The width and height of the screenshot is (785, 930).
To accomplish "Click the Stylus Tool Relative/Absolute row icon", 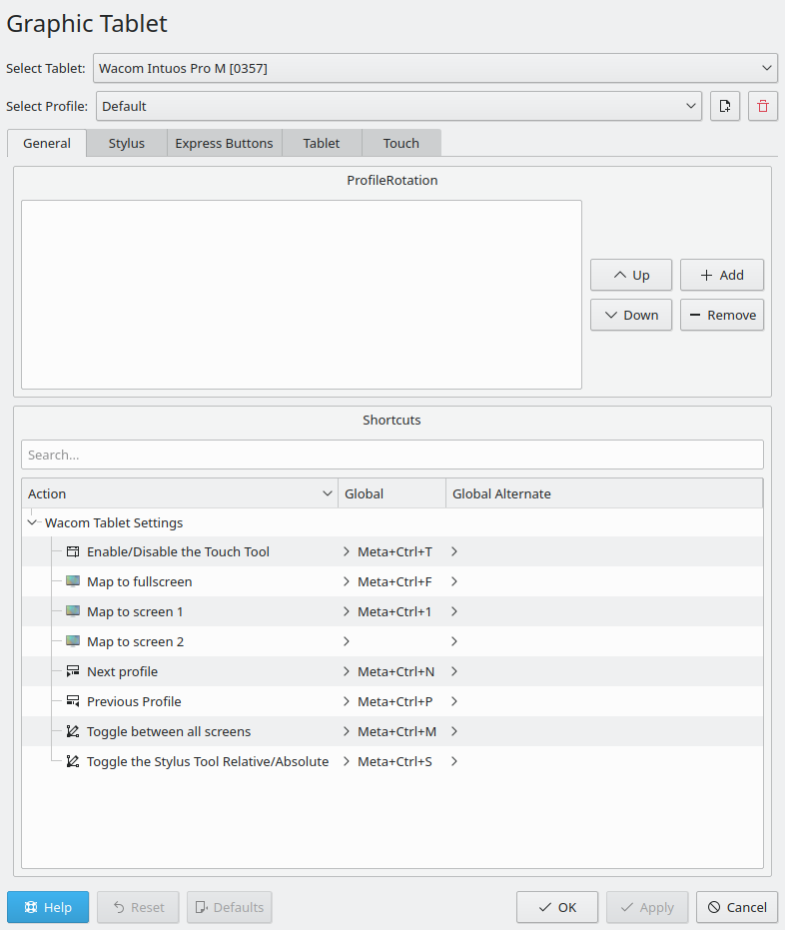I will pyautogui.click(x=73, y=761).
